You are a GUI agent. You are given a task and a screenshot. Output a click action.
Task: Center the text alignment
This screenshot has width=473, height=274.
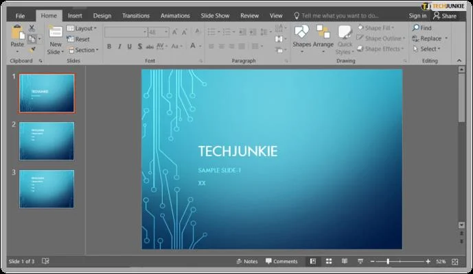tap(222, 47)
